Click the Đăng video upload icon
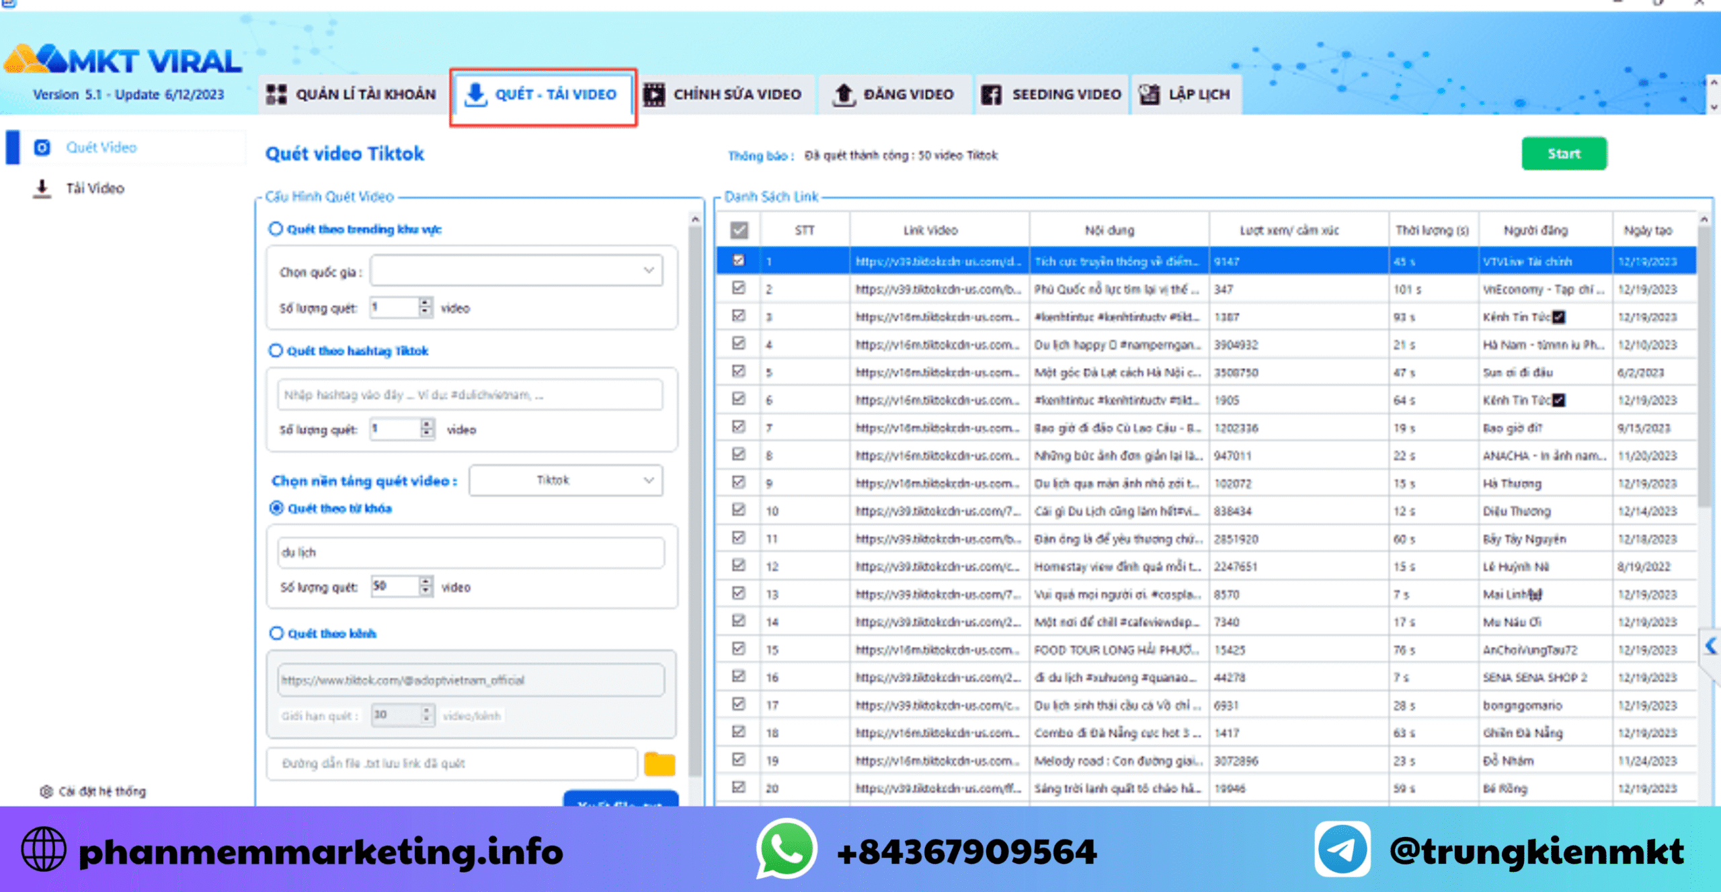This screenshot has width=1721, height=892. [x=844, y=94]
